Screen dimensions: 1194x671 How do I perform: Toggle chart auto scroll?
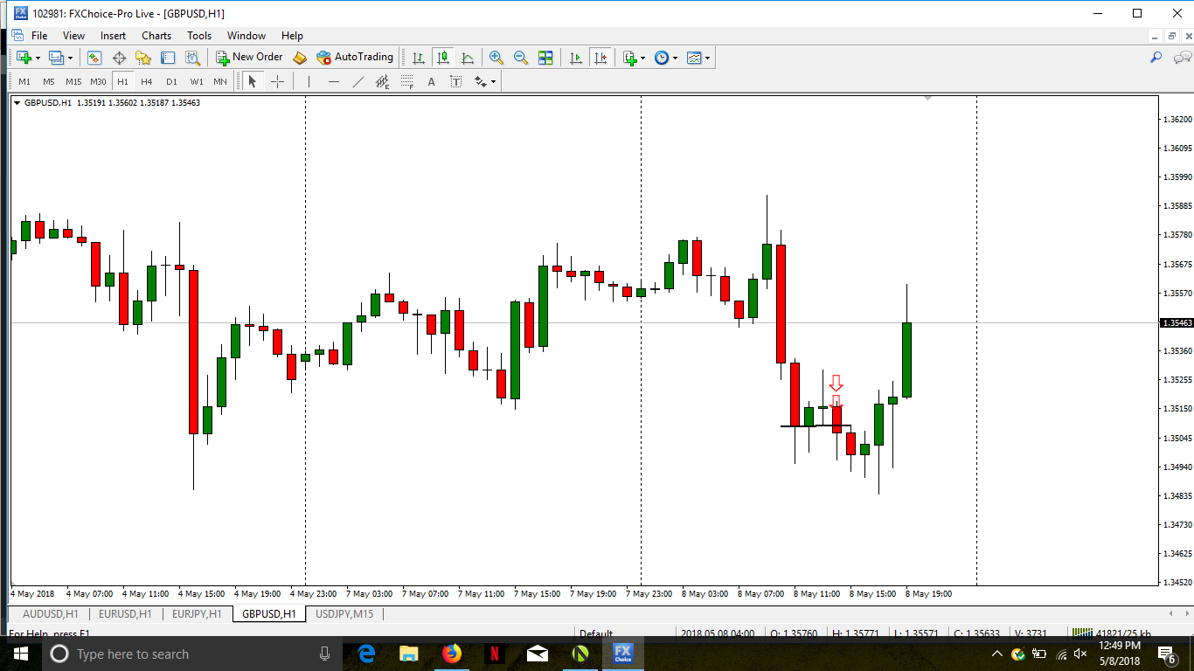point(575,58)
